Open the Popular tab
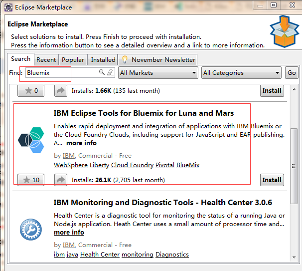 pyautogui.click(x=73, y=60)
